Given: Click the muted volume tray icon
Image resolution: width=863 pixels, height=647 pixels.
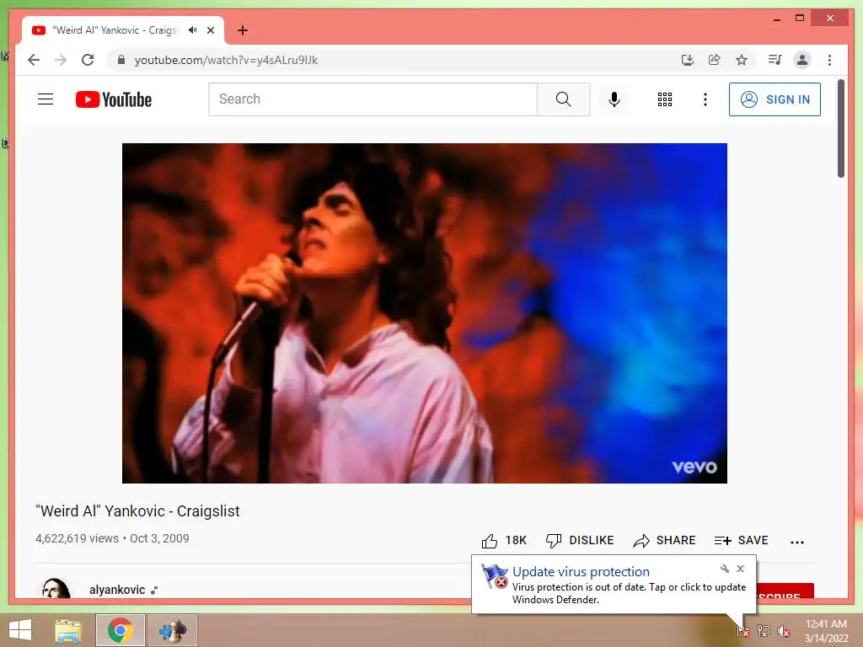Looking at the screenshot, I should tap(784, 631).
